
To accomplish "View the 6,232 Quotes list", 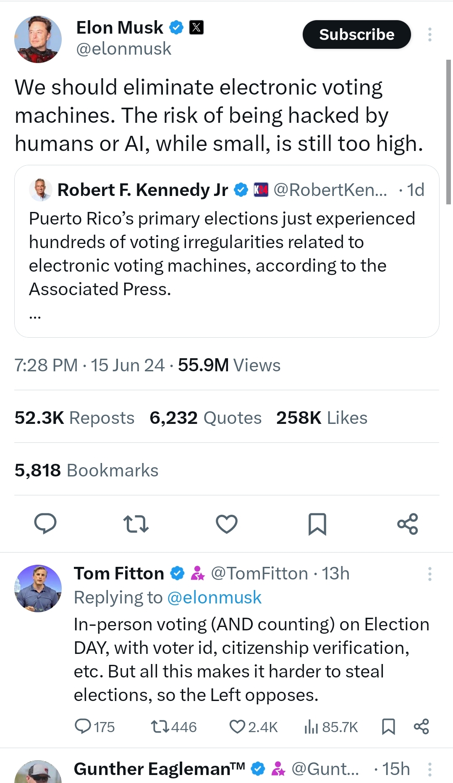I will click(205, 418).
